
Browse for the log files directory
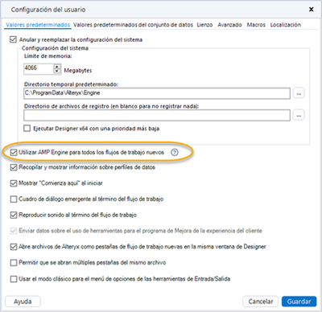[x=299, y=115]
